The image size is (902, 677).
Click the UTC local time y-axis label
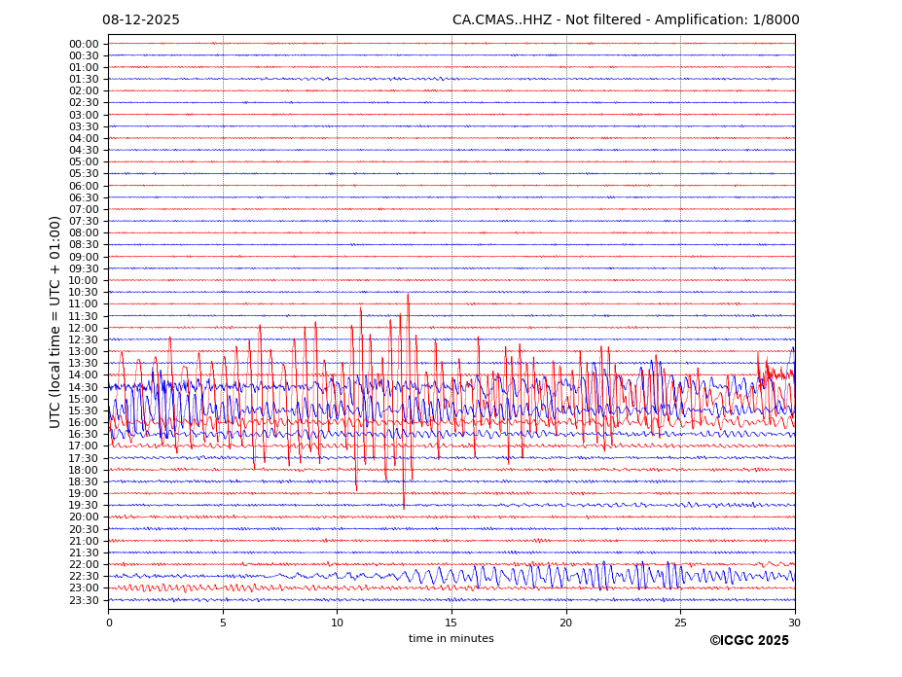tap(56, 322)
